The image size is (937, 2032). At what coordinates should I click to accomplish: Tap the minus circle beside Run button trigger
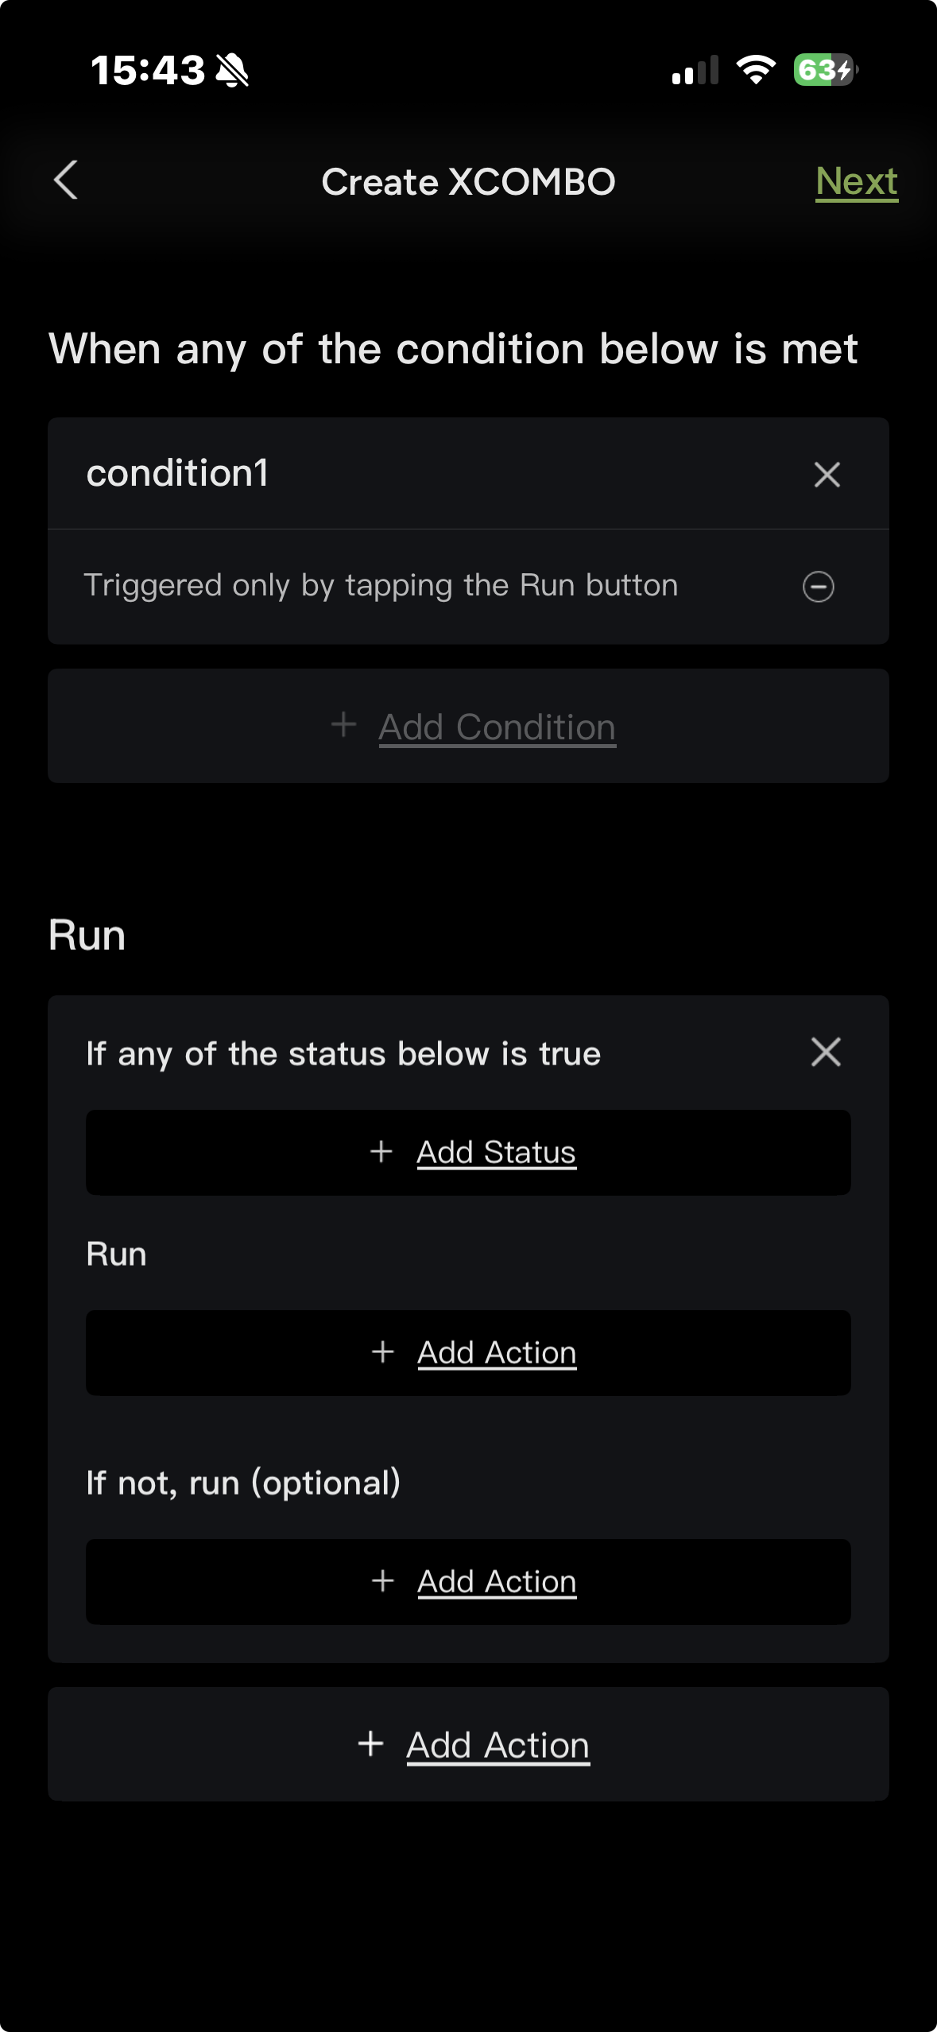coord(818,587)
